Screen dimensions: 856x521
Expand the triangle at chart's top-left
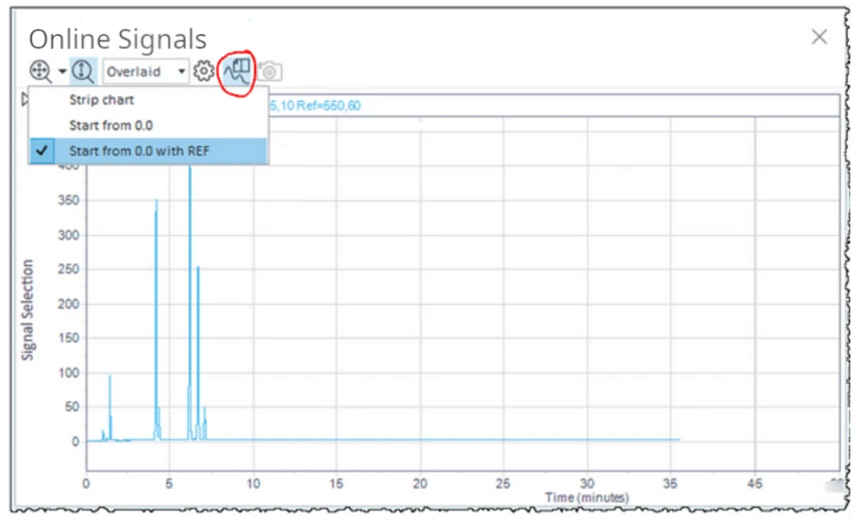tap(25, 98)
